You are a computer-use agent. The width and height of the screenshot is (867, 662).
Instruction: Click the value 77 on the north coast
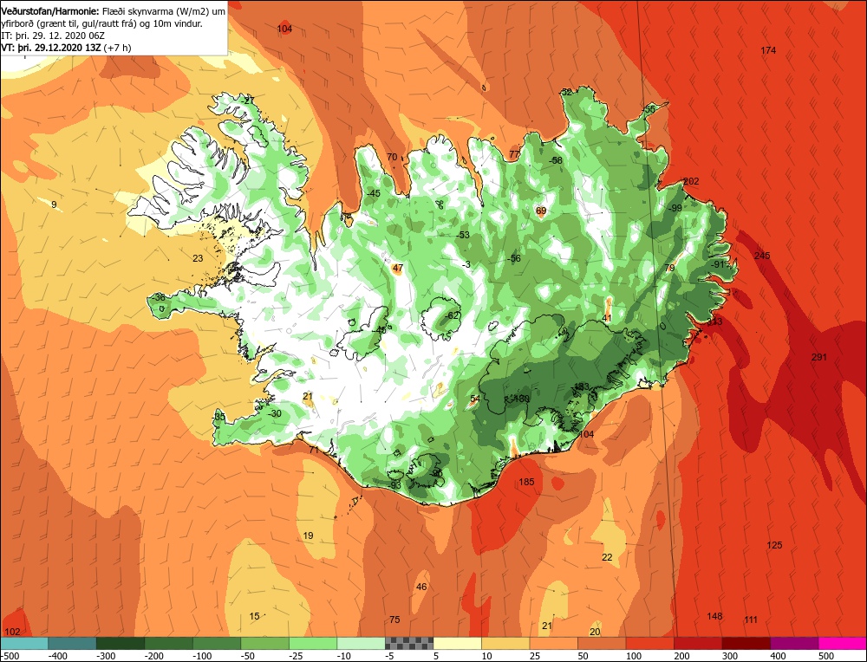point(514,154)
